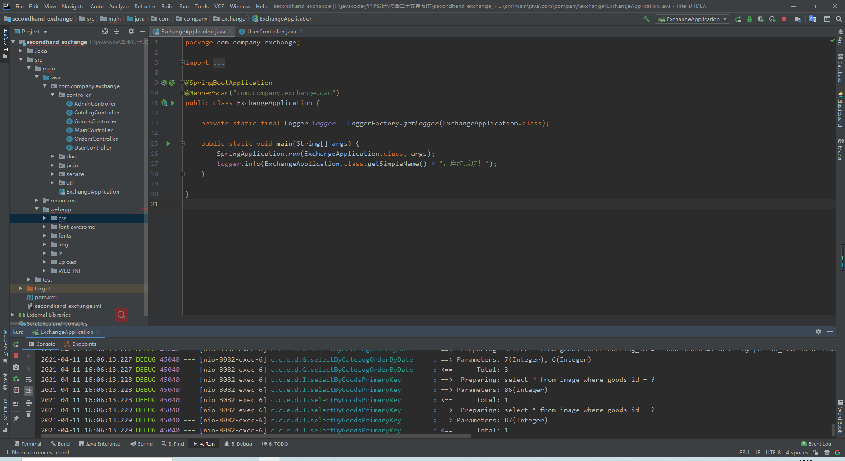Collapse the controller folder

[x=52, y=95]
